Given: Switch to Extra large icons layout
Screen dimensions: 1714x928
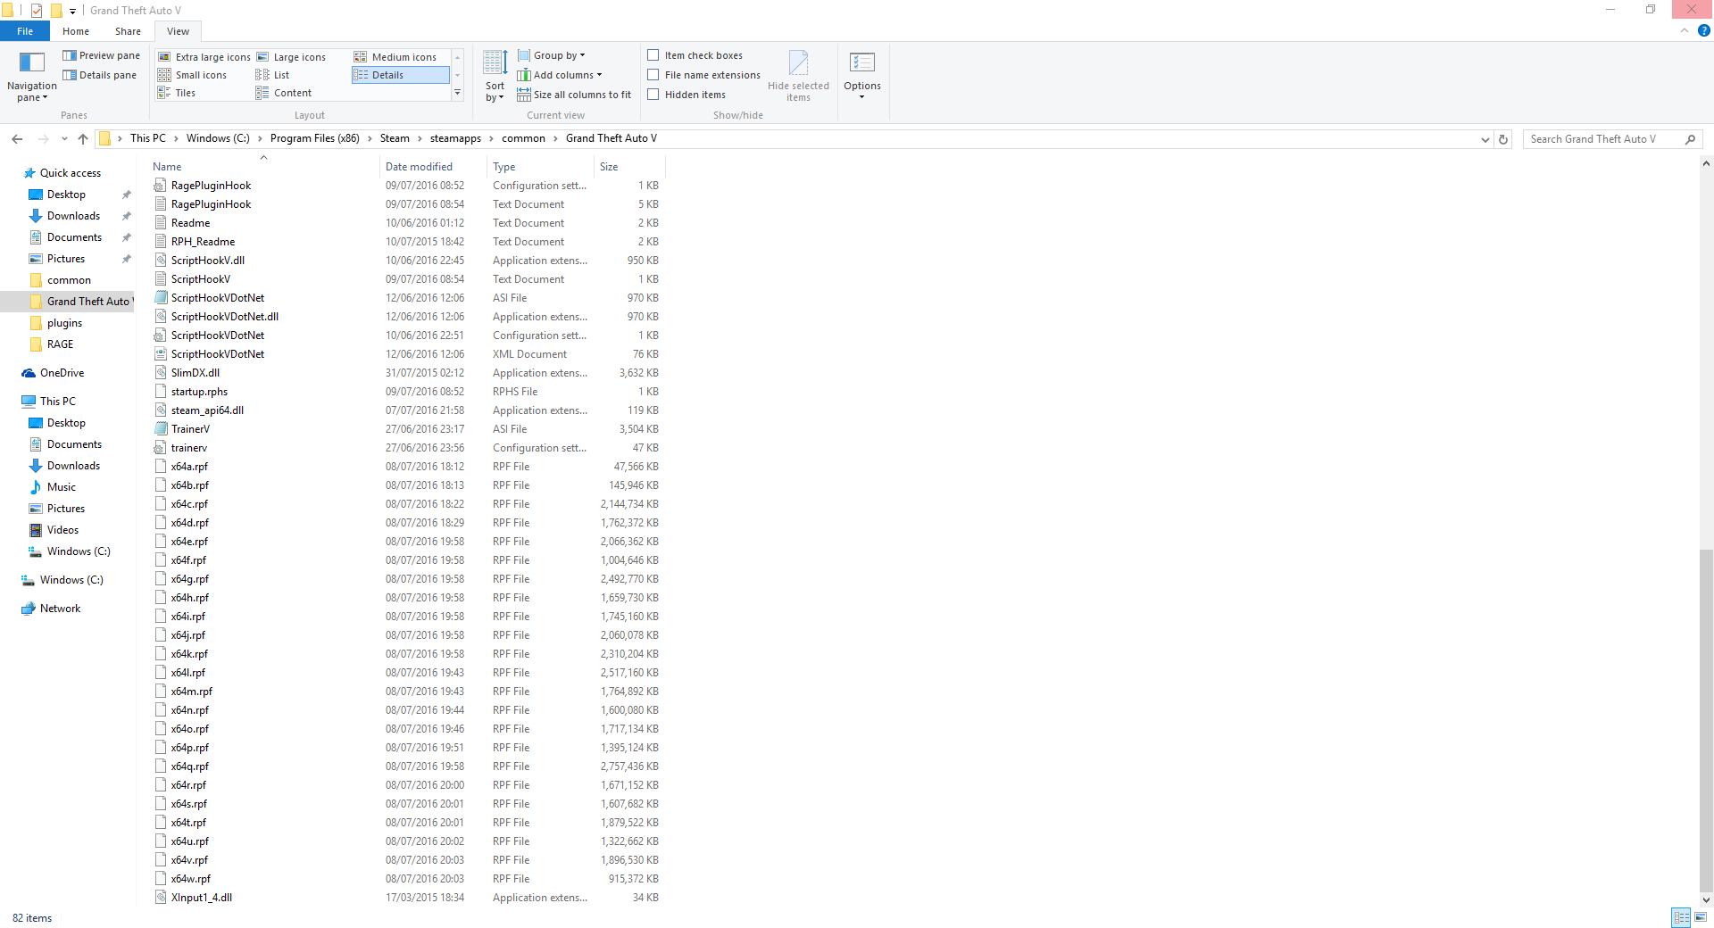Looking at the screenshot, I should (204, 57).
